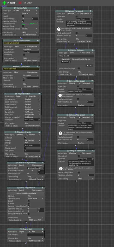Uncheck Change speed? checkbox

click(x=25, y=148)
